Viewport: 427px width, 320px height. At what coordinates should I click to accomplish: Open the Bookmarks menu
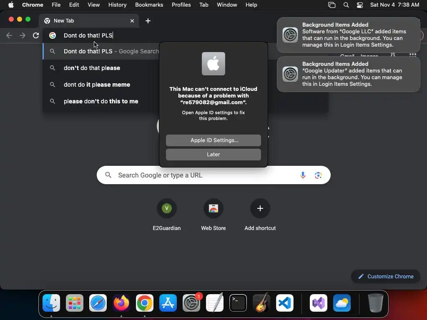tap(149, 5)
